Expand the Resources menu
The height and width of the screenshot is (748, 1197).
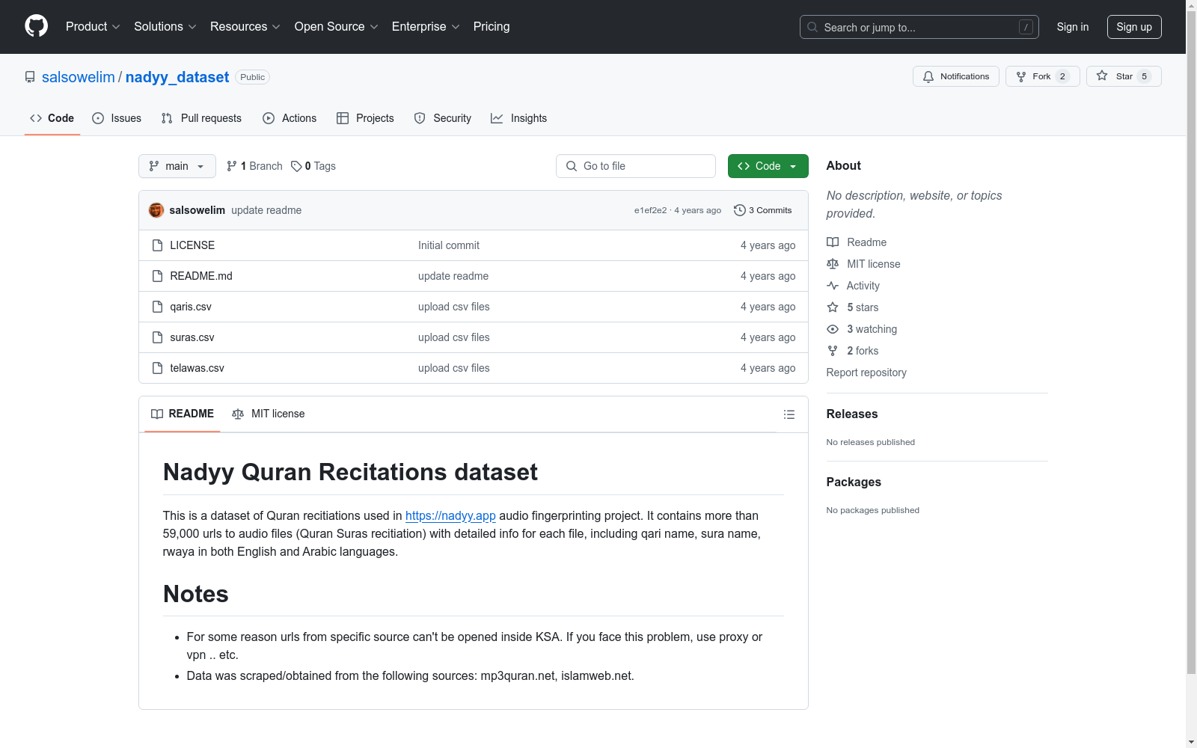coord(245,27)
